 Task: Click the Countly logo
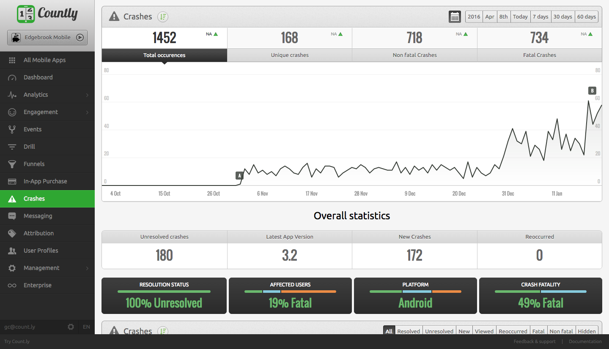click(47, 14)
